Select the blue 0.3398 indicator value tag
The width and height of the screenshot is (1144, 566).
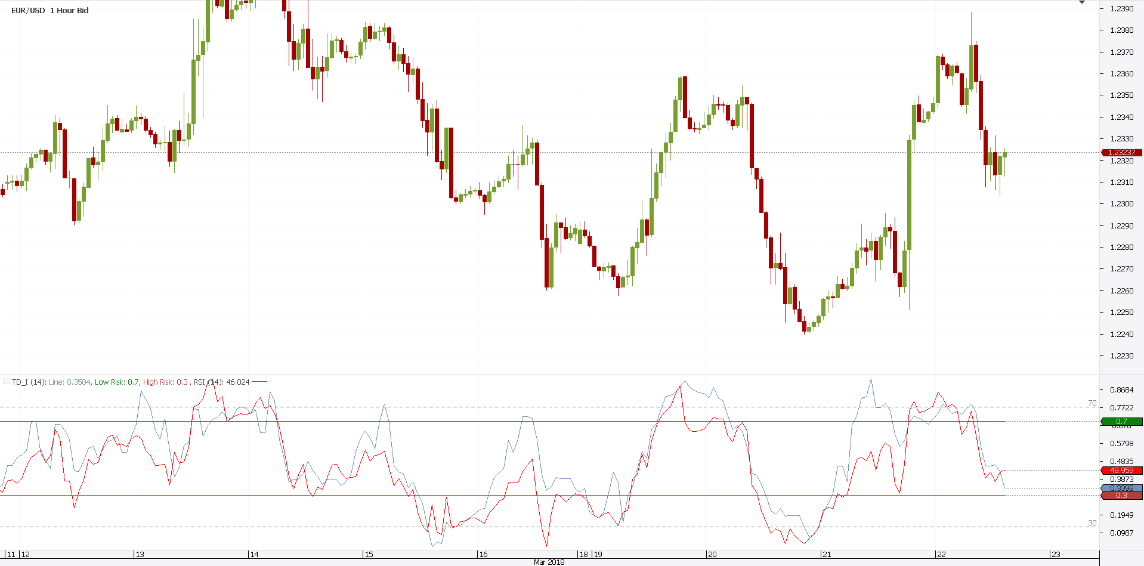[x=1121, y=488]
